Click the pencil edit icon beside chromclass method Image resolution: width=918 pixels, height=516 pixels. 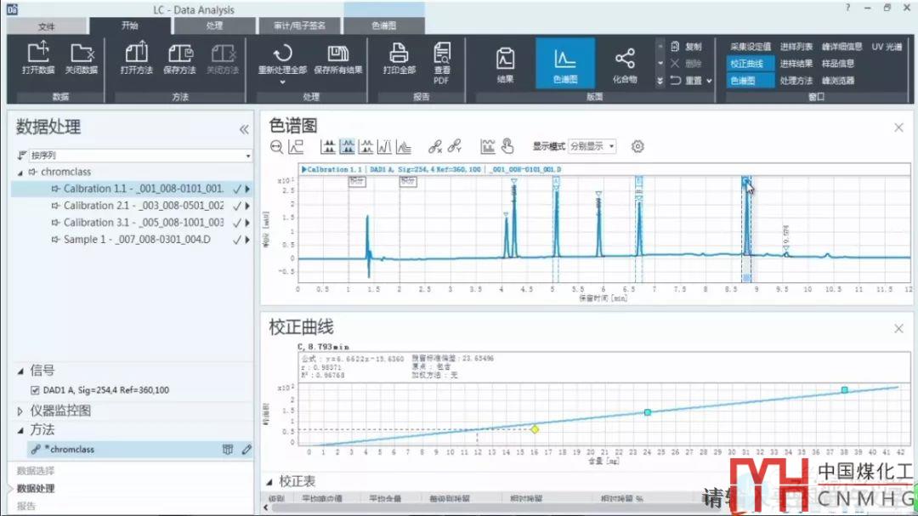(246, 450)
